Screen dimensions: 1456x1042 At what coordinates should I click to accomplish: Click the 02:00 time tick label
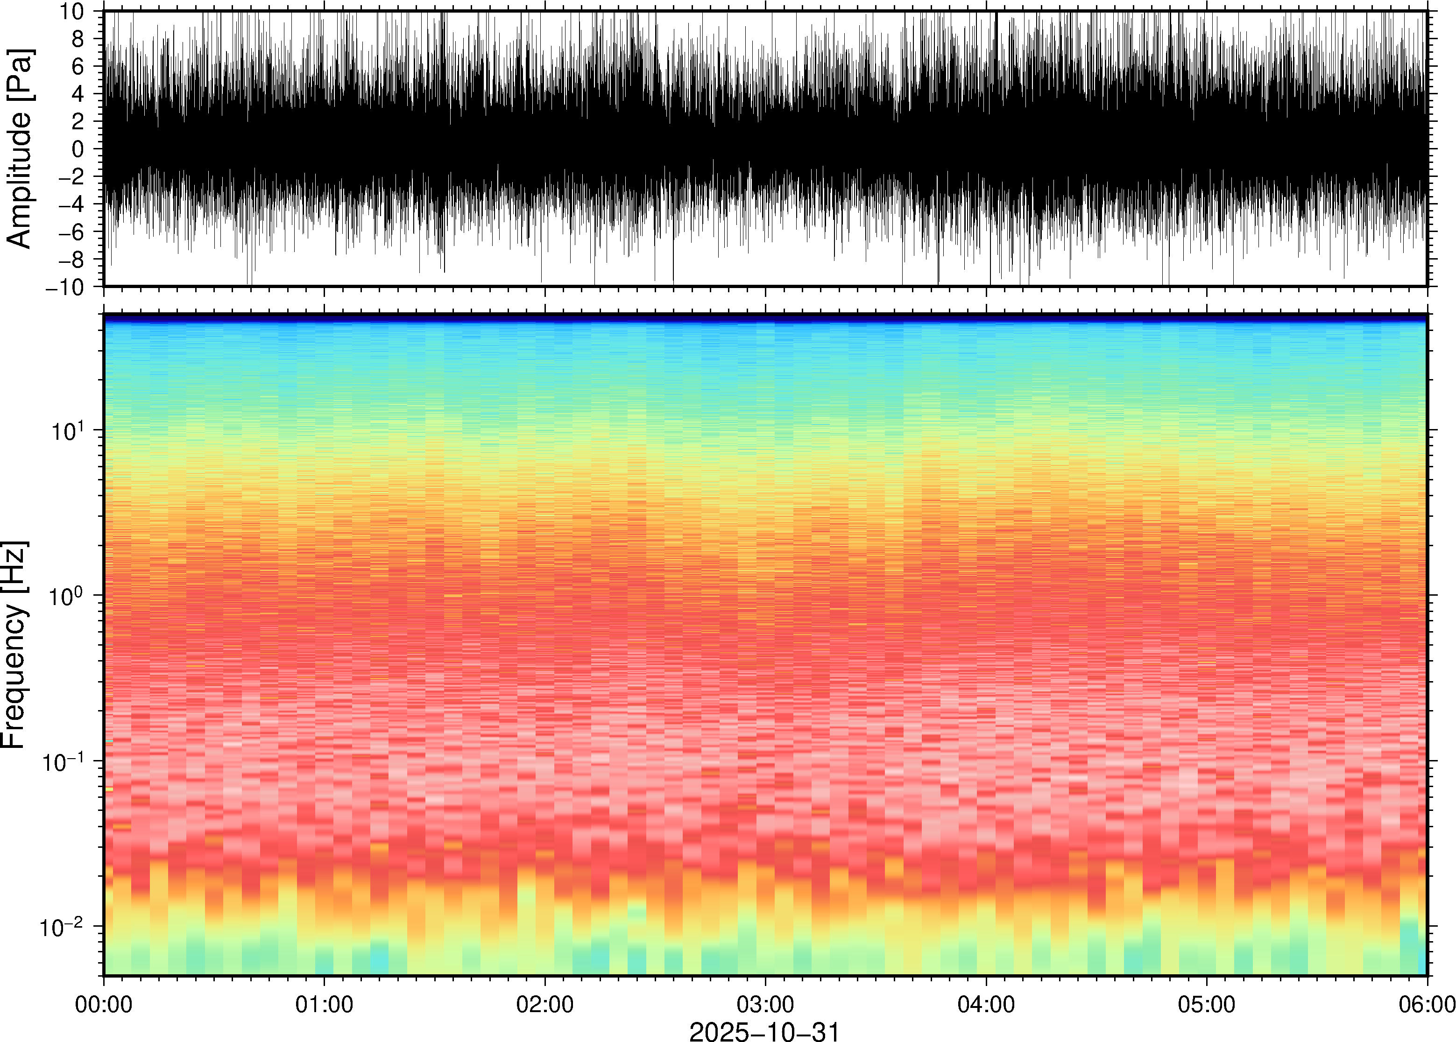(x=545, y=1004)
